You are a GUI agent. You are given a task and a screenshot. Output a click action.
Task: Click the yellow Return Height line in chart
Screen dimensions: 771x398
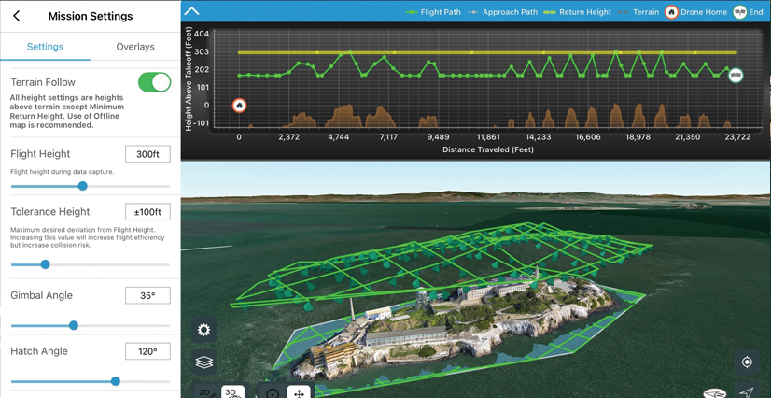[x=488, y=52]
